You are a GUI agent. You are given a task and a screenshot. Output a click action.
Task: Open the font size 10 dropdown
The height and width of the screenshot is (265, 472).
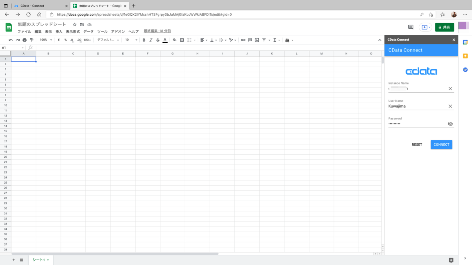131,40
